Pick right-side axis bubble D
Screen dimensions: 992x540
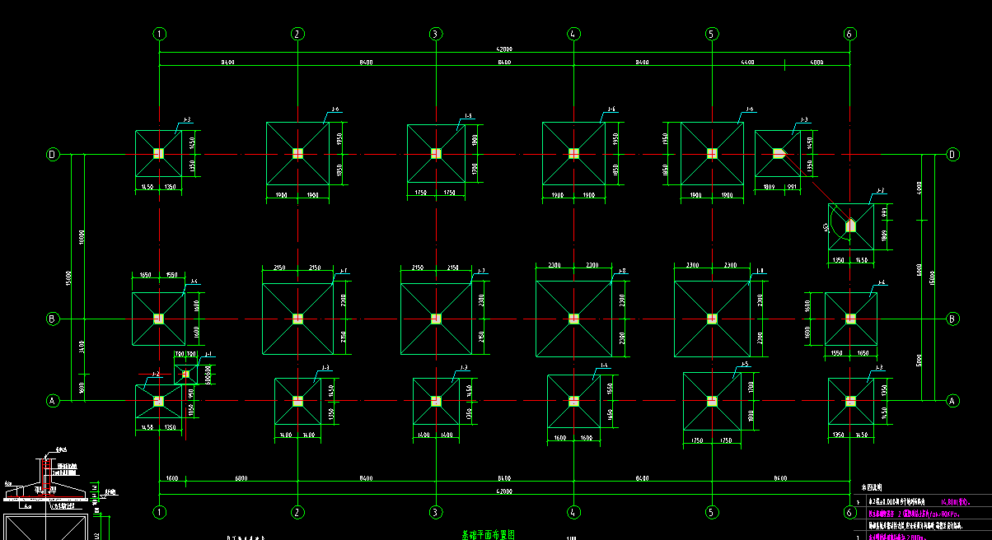pos(953,154)
